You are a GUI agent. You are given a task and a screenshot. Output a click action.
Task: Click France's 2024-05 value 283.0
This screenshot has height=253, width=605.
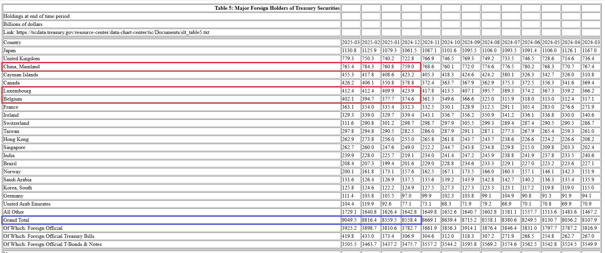pos(551,107)
